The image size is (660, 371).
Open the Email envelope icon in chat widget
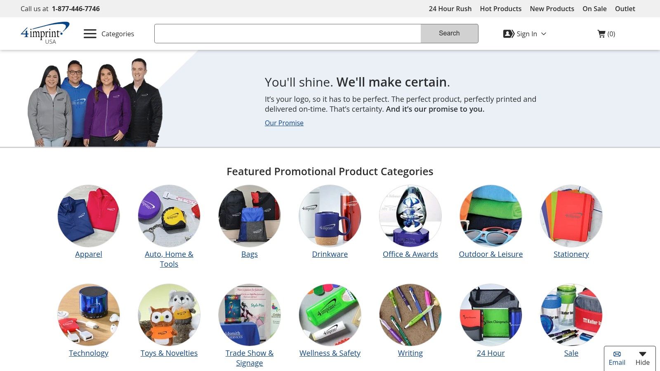click(x=617, y=354)
